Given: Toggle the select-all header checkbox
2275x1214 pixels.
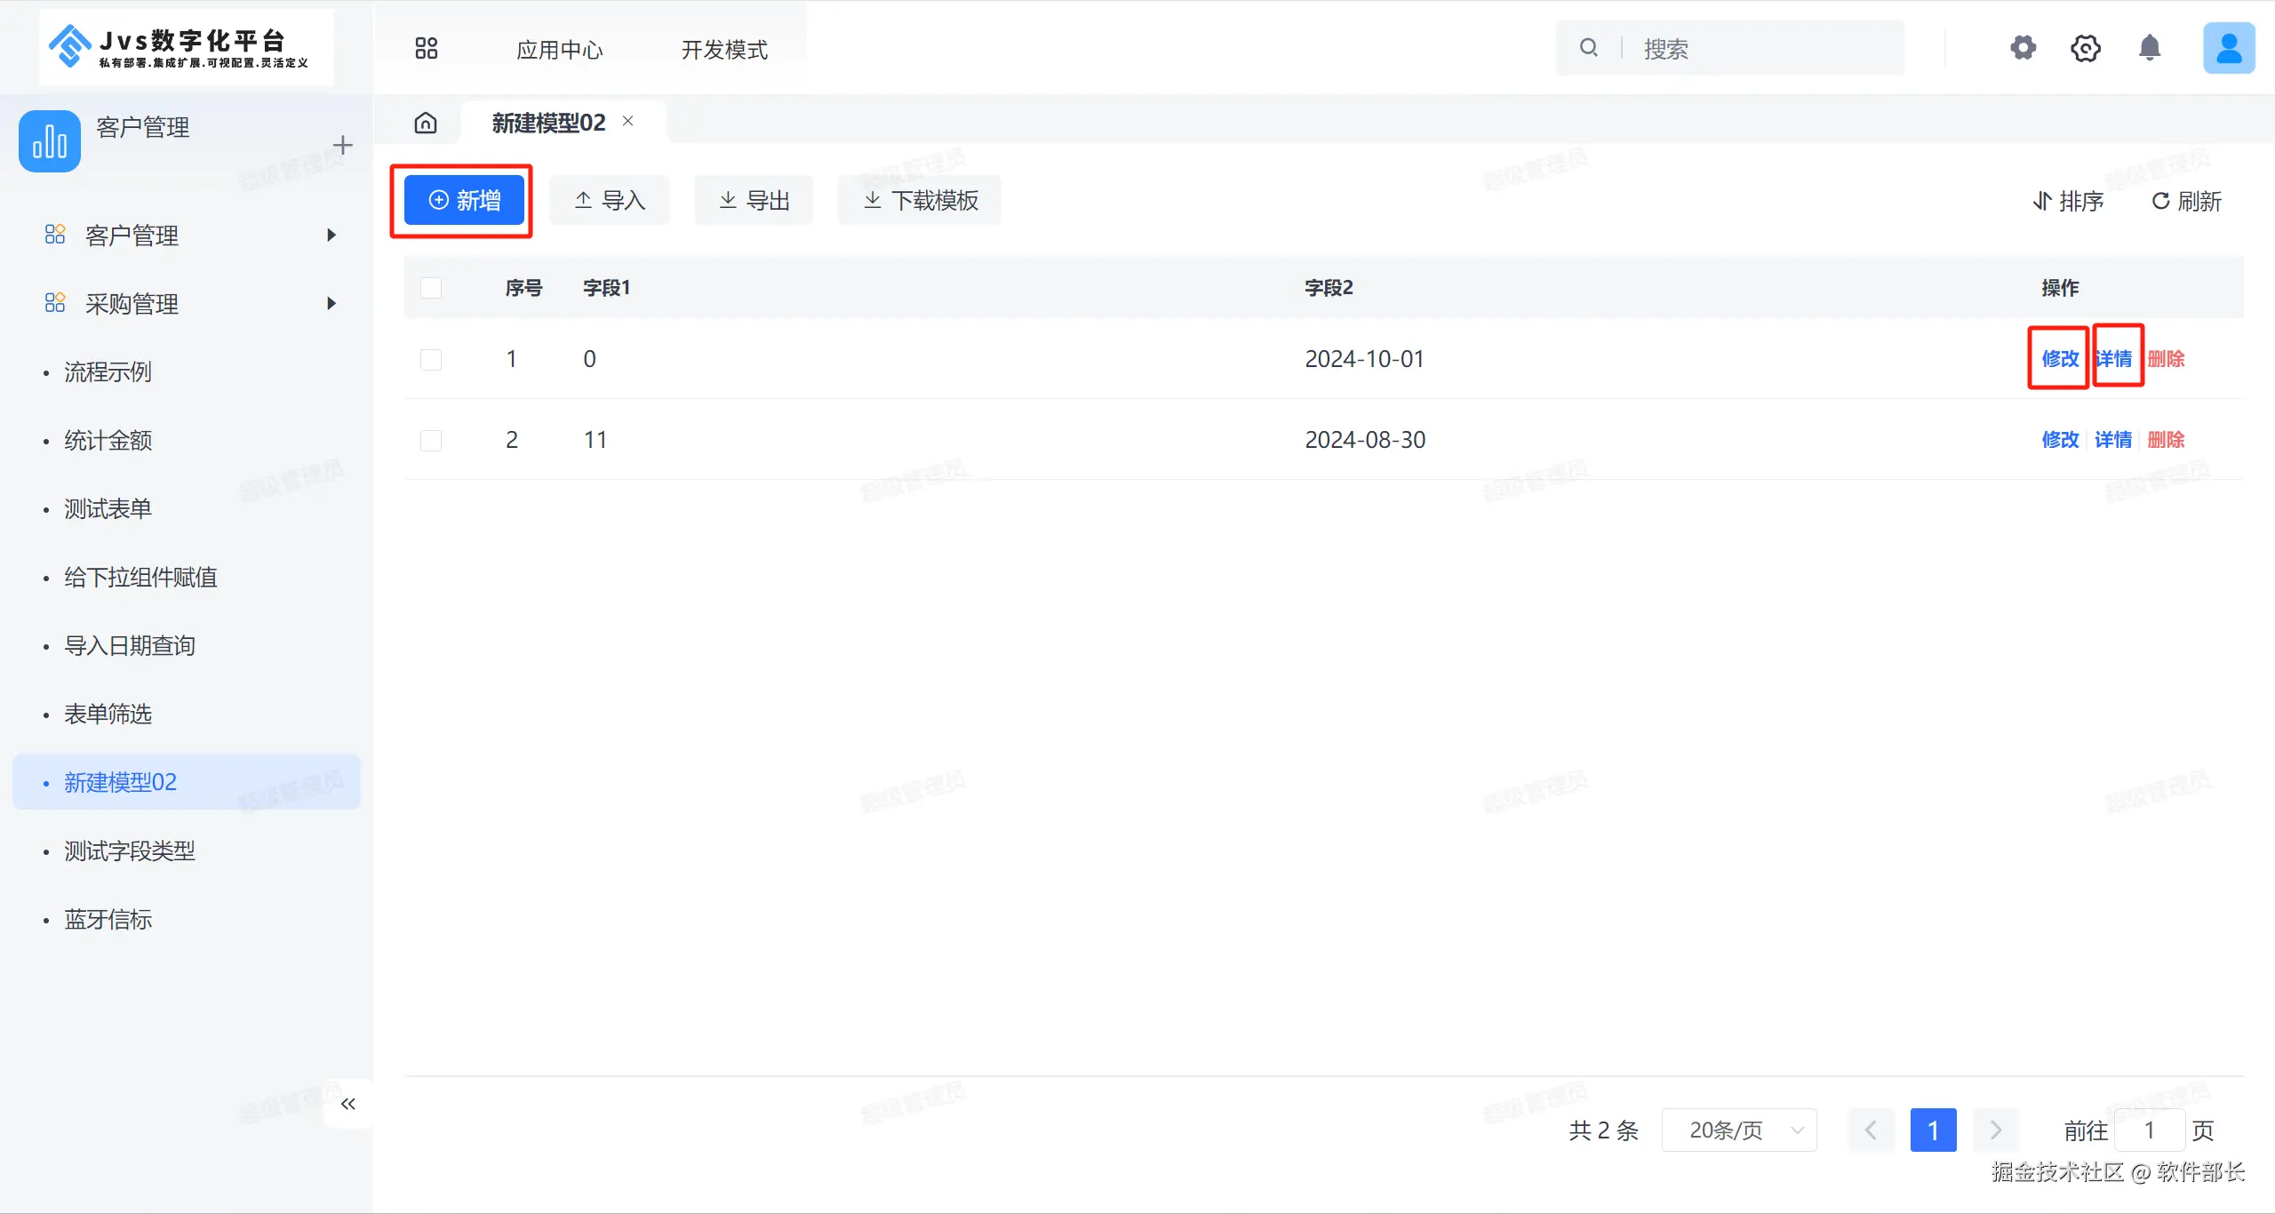Looking at the screenshot, I should click(x=431, y=288).
